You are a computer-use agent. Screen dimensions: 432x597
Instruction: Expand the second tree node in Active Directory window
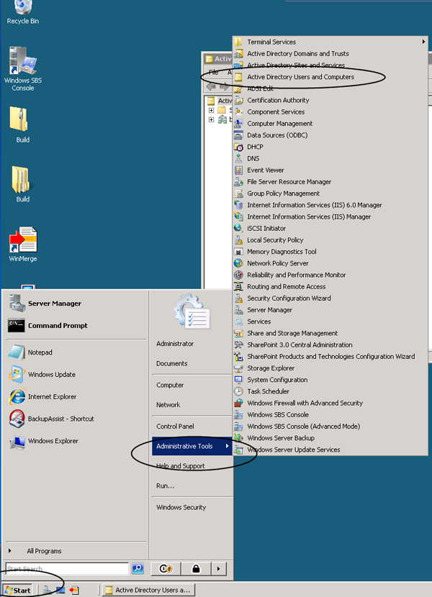click(211, 119)
